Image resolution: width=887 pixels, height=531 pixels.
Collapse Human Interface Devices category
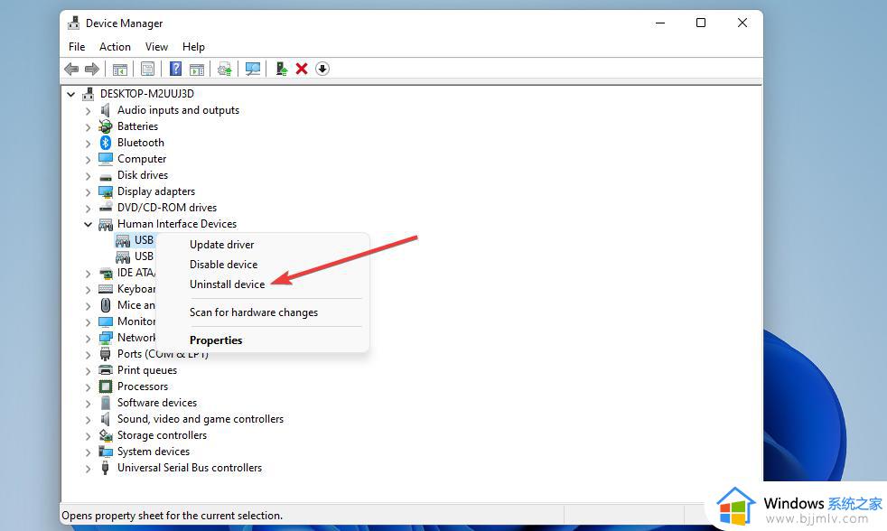pyautogui.click(x=88, y=225)
